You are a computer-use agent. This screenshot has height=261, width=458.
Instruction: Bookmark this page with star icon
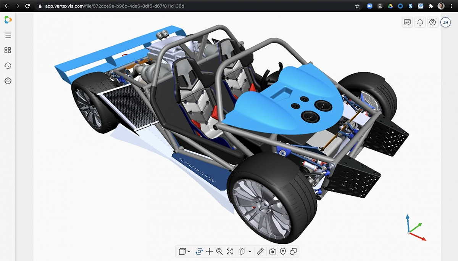coord(357,6)
